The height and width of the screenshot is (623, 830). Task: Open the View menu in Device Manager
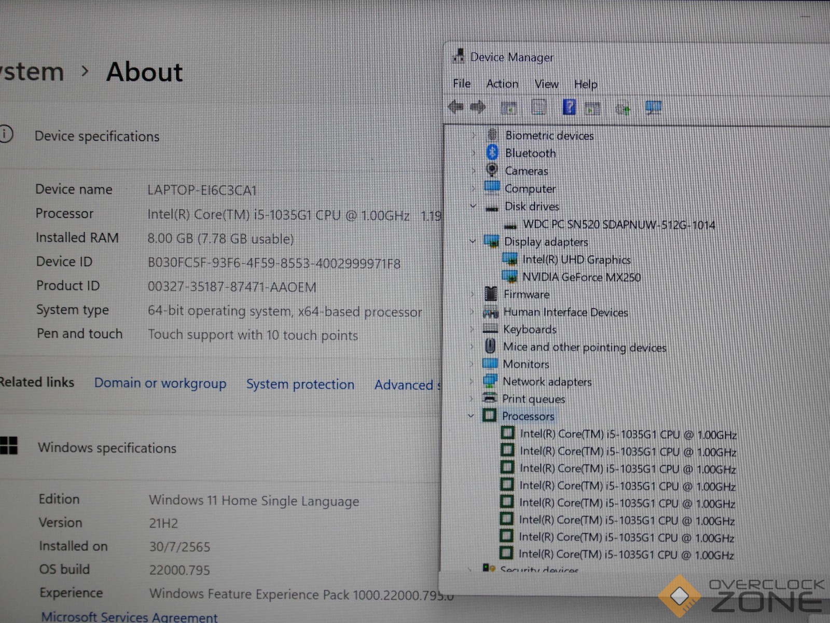tap(546, 84)
